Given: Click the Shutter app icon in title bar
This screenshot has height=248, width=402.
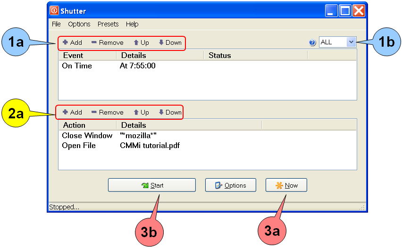Looking at the screenshot, I should (x=54, y=11).
